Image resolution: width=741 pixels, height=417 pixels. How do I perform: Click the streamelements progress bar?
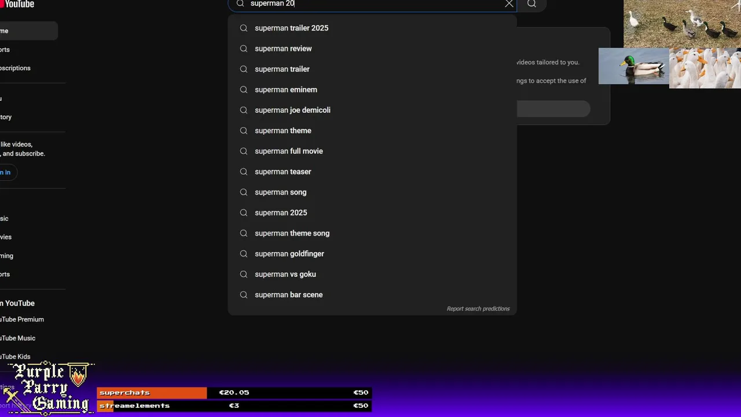pyautogui.click(x=234, y=405)
